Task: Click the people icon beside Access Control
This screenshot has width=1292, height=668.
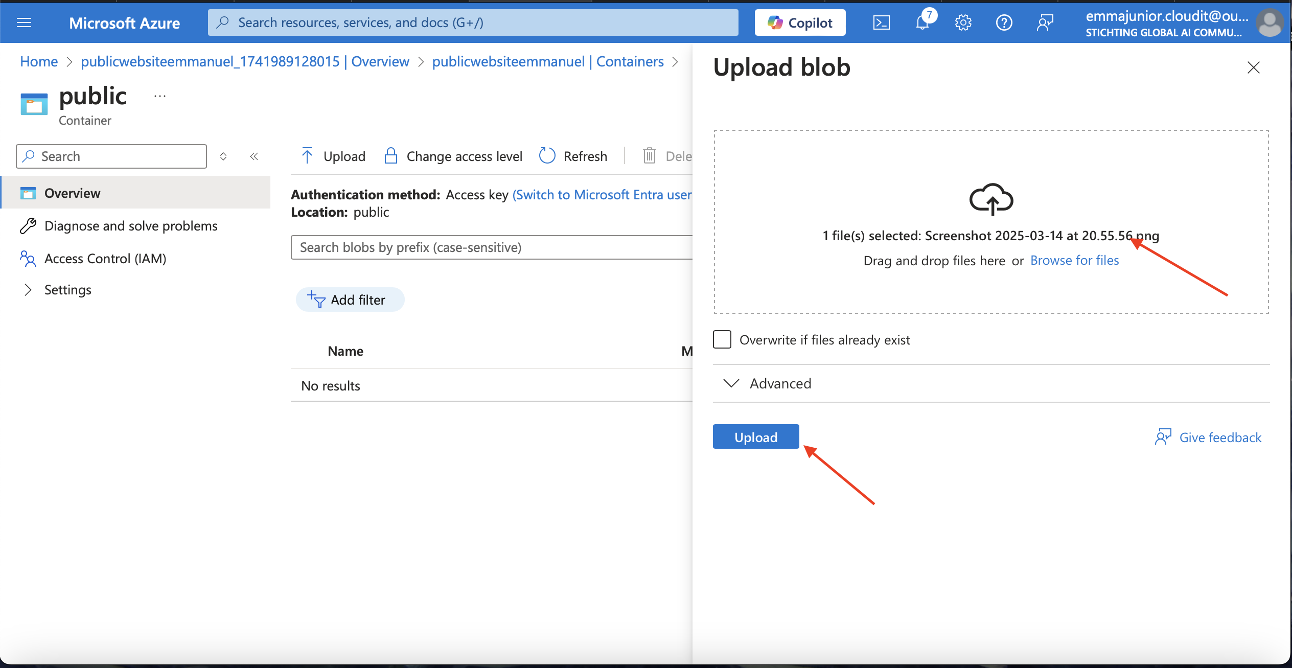Action: click(x=28, y=258)
